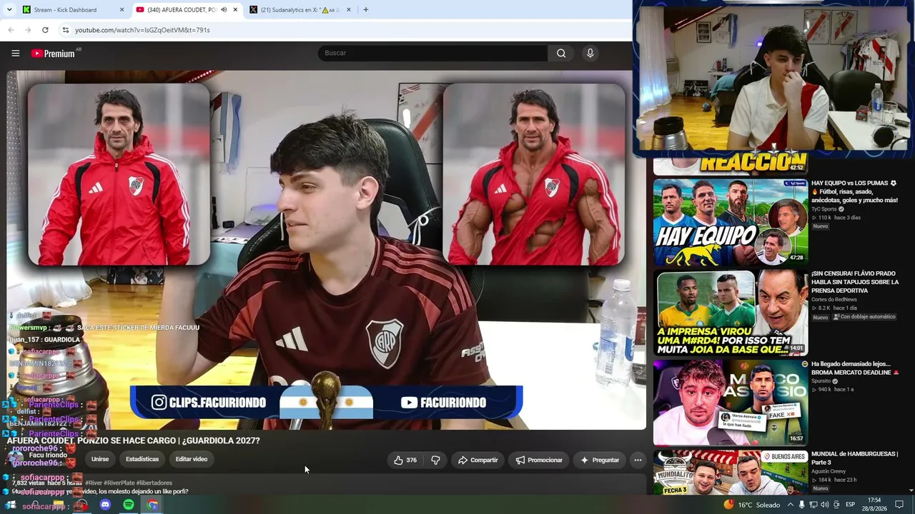Start voice search with the microphone icon

(590, 53)
